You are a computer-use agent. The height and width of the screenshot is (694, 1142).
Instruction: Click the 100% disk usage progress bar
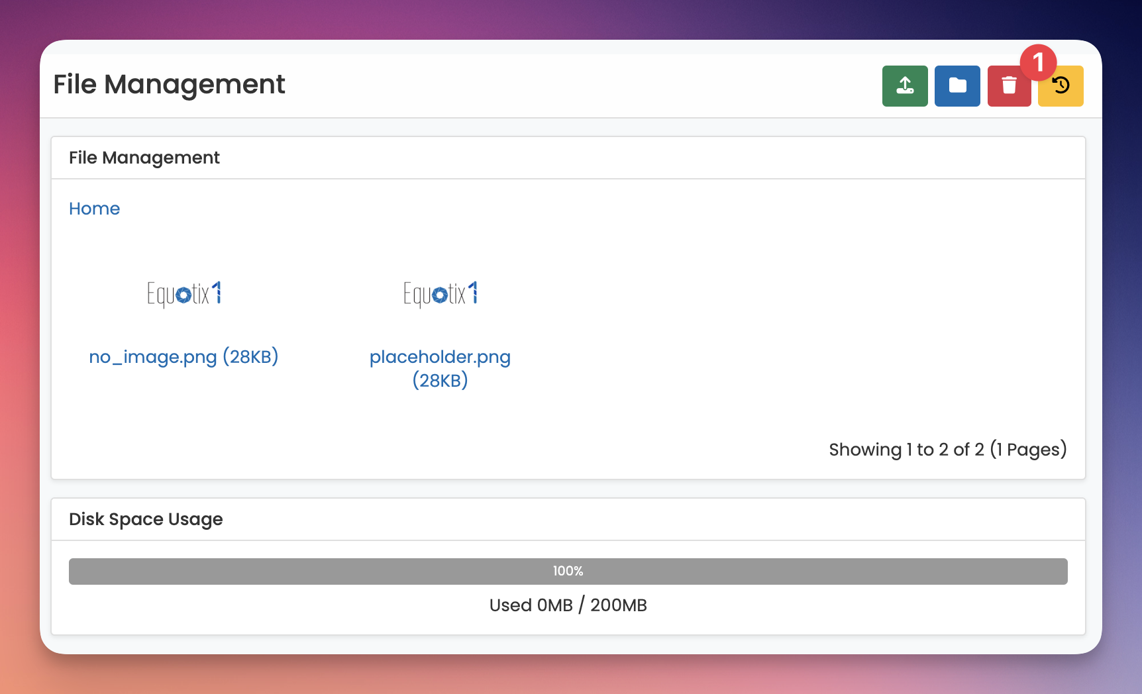coord(568,571)
